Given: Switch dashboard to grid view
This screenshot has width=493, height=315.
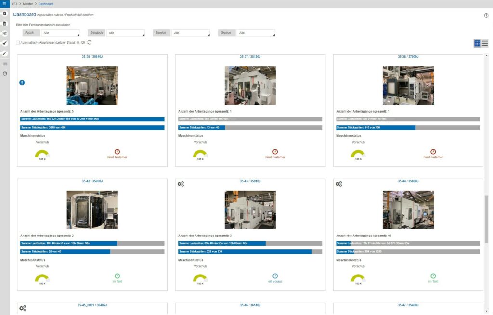Looking at the screenshot, I should [x=477, y=43].
